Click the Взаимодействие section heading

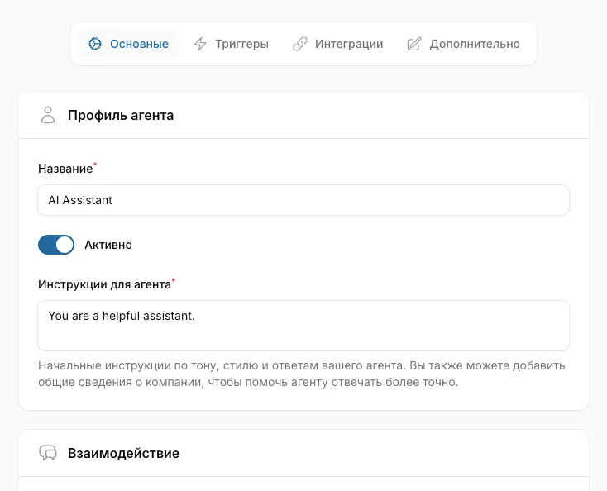click(x=123, y=453)
